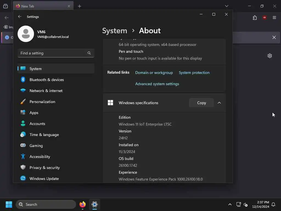Click the Windows logo beside Windows specifications
The image size is (281, 211).
[x=110, y=103]
